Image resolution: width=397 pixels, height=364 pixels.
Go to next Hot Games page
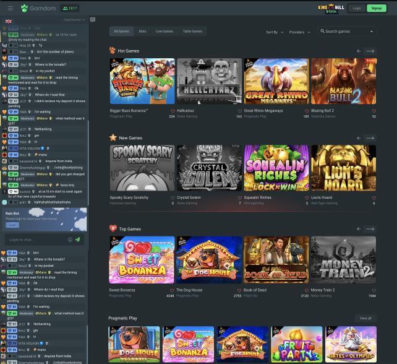click(x=370, y=51)
